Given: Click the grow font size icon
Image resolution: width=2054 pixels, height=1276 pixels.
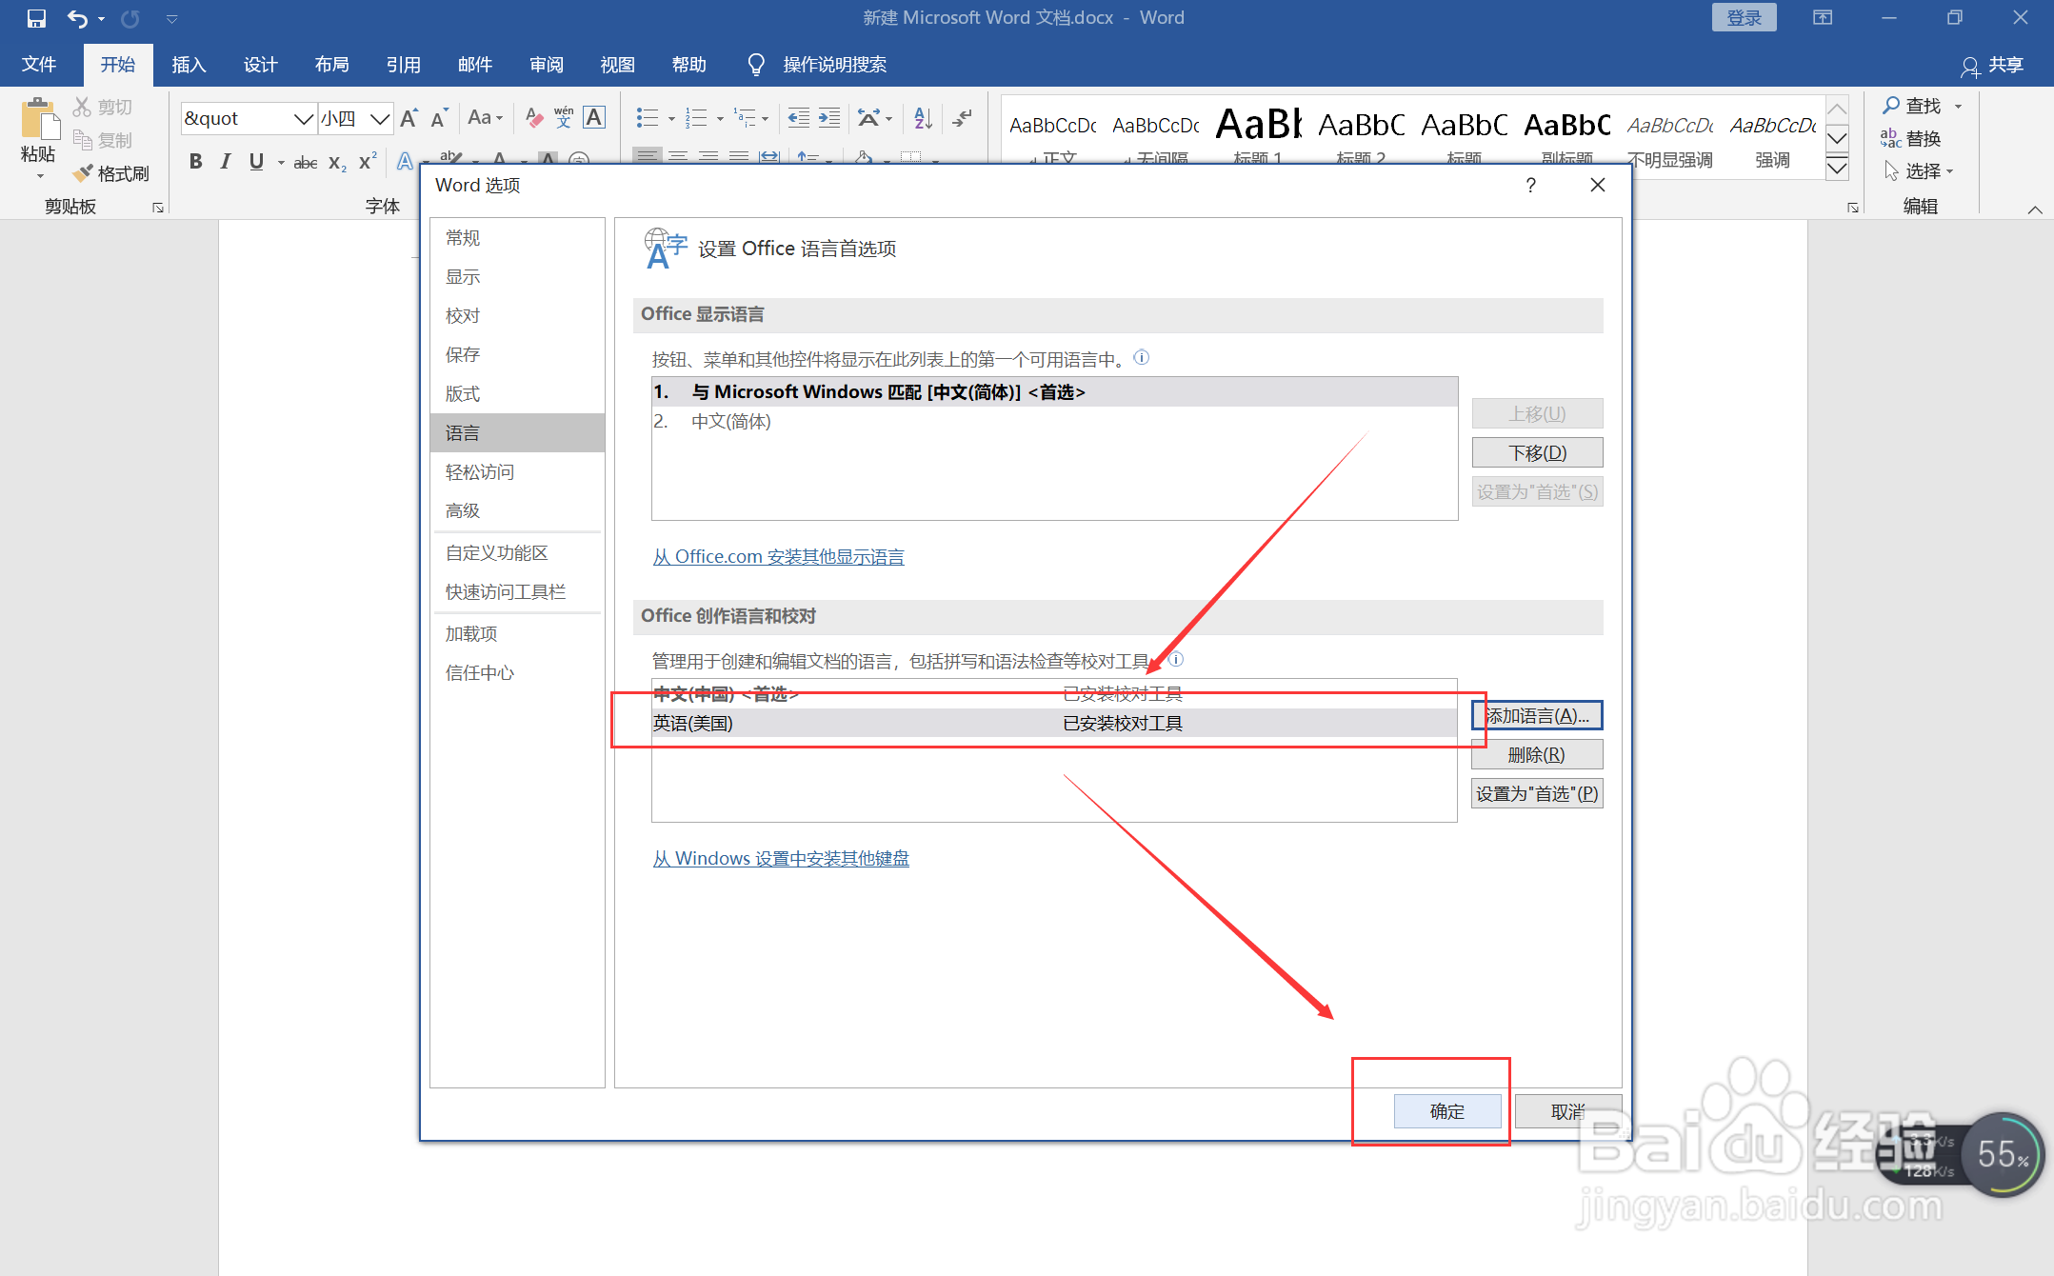Looking at the screenshot, I should point(409,118).
